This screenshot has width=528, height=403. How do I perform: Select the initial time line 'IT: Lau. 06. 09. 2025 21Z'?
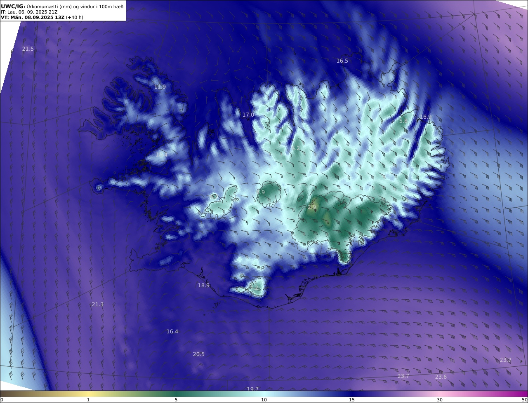click(29, 12)
